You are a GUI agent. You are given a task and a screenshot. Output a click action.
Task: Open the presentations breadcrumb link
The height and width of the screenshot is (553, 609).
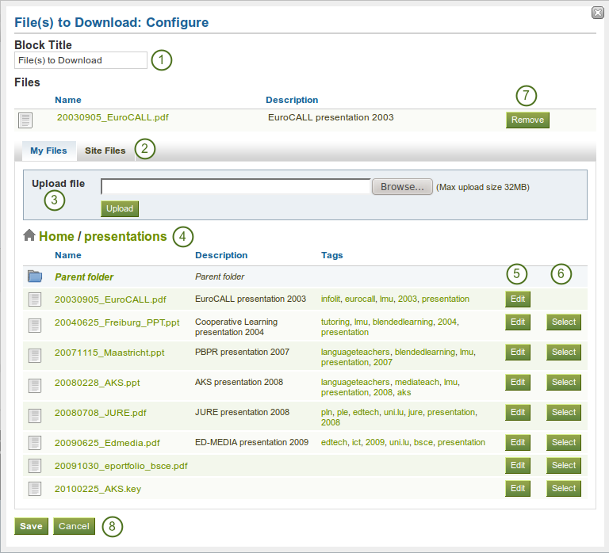125,236
